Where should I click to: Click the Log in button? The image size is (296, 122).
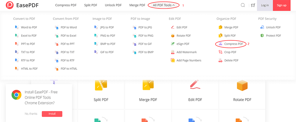(265, 5)
